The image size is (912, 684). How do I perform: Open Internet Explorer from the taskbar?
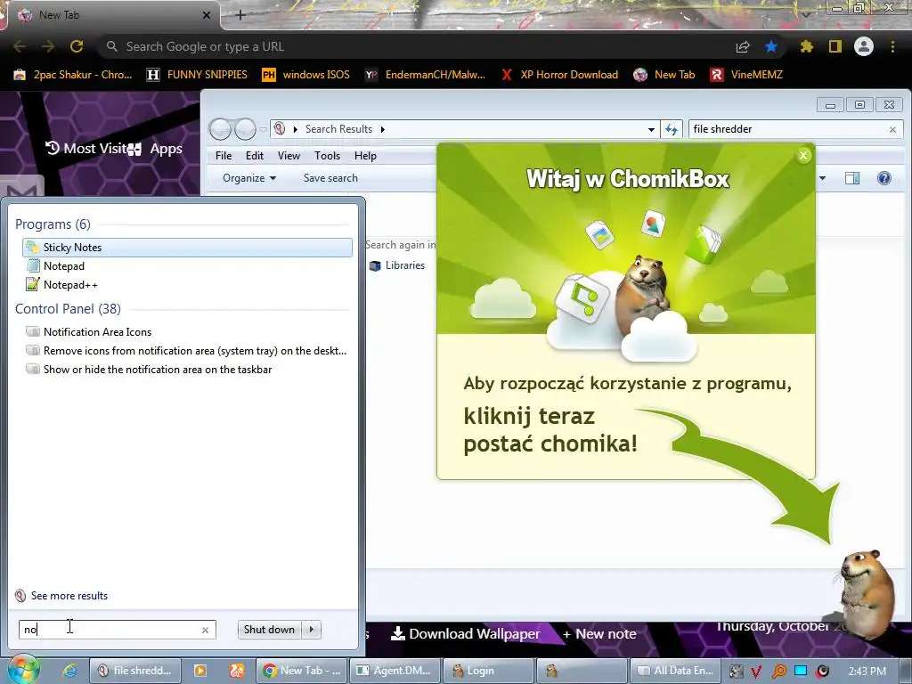(x=69, y=671)
